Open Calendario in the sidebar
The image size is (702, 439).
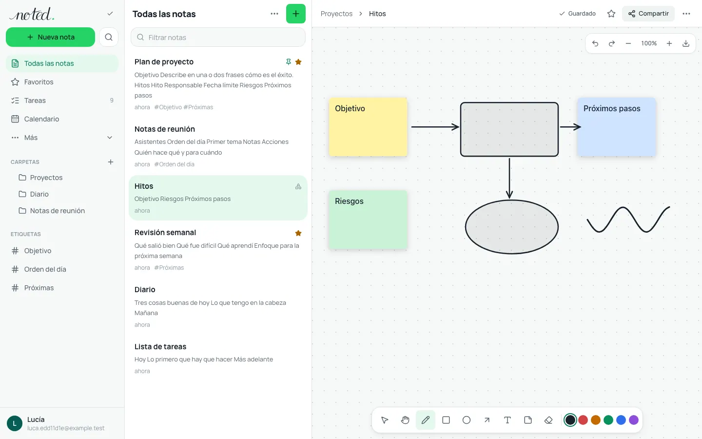coord(62,119)
